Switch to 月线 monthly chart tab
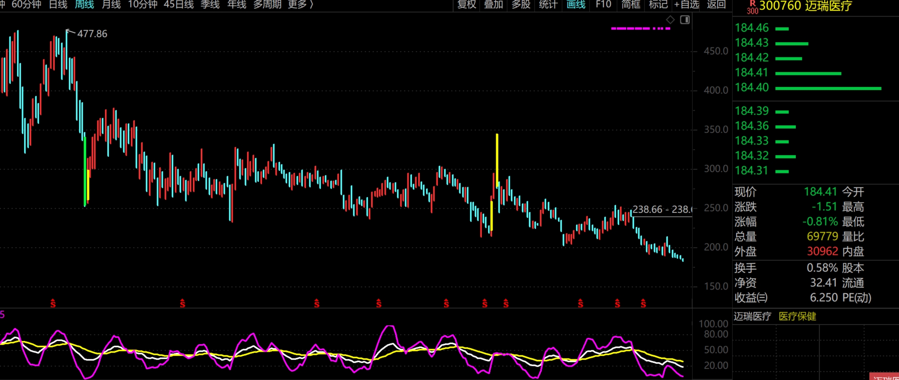The image size is (899, 380). point(111,4)
